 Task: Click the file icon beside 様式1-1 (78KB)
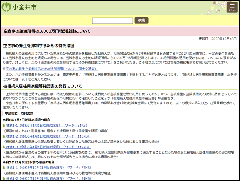coord(4,168)
